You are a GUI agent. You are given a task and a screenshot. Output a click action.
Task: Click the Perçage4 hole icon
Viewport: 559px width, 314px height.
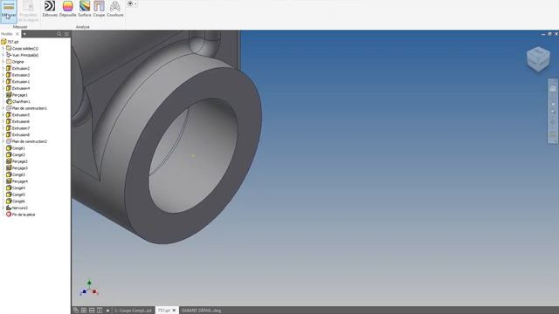[x=9, y=181]
